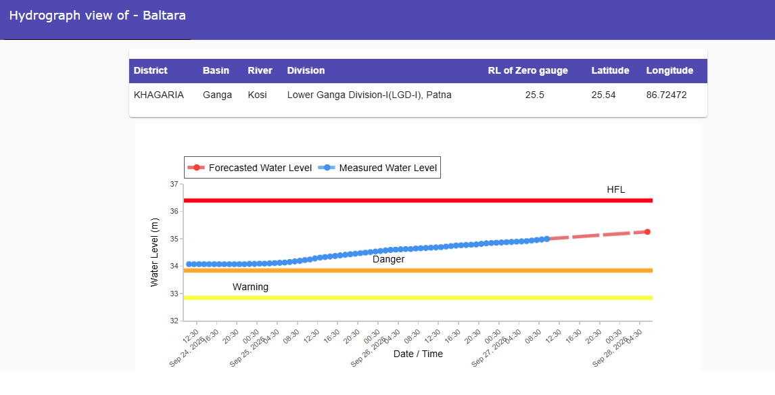Click the 35 tick on water level axis

174,239
